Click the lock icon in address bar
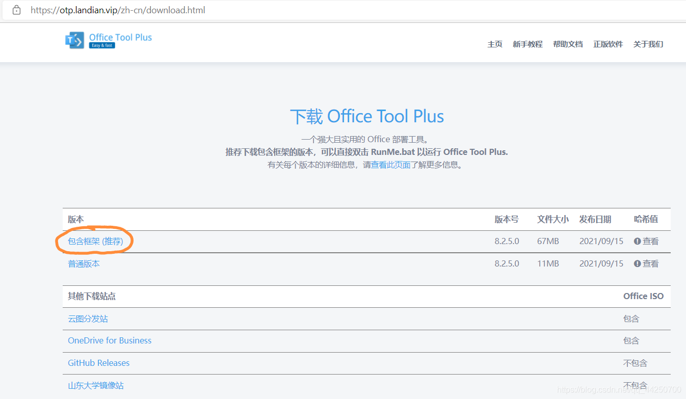 pyautogui.click(x=16, y=10)
